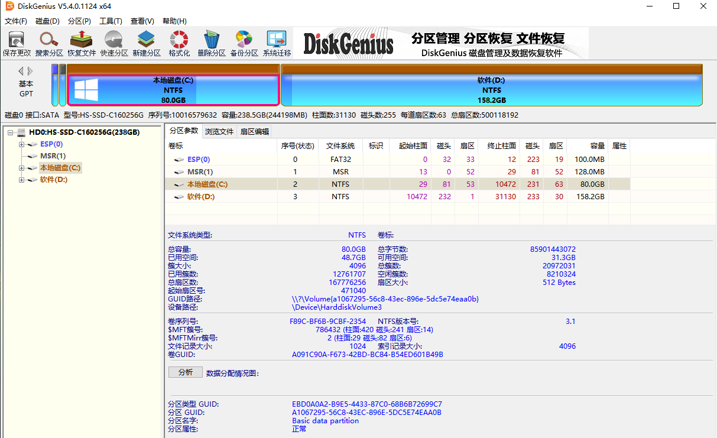
Task: Switch to the 浏览文件 tab
Action: 219,131
